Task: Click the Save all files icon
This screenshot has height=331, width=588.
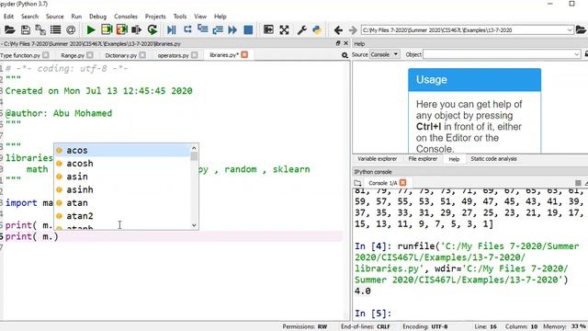Action: [40, 30]
